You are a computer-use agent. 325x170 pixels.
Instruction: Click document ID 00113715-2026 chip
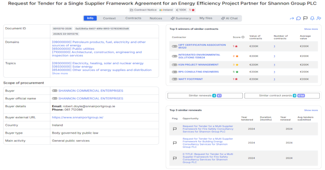(62, 29)
